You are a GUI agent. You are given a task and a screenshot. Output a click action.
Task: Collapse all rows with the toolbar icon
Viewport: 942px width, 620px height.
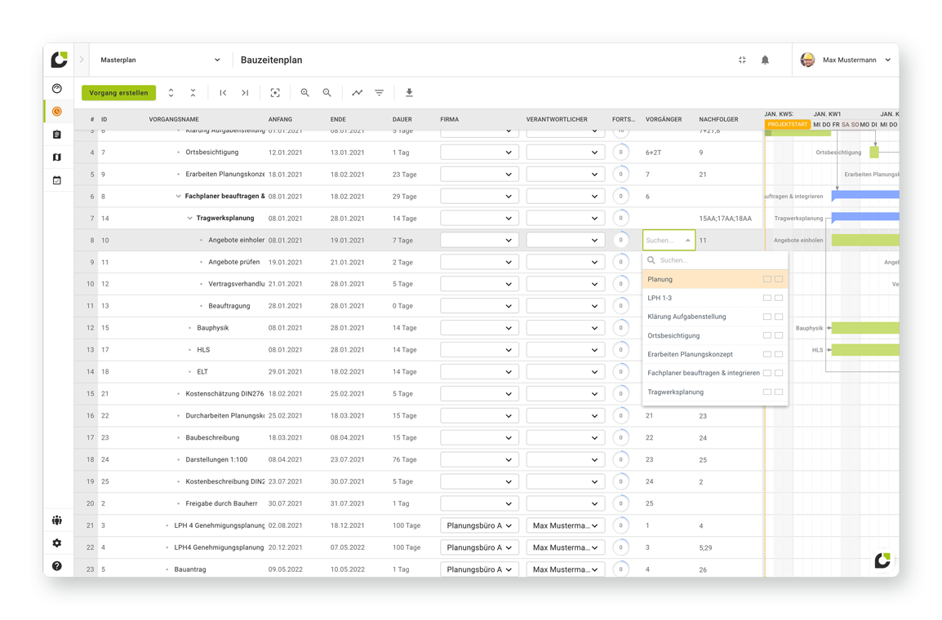click(193, 93)
